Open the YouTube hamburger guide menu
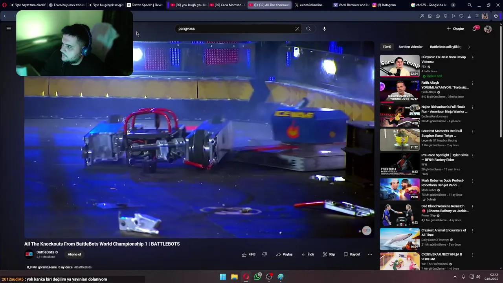Screen dimensions: 503x283 pyautogui.click(x=9, y=28)
